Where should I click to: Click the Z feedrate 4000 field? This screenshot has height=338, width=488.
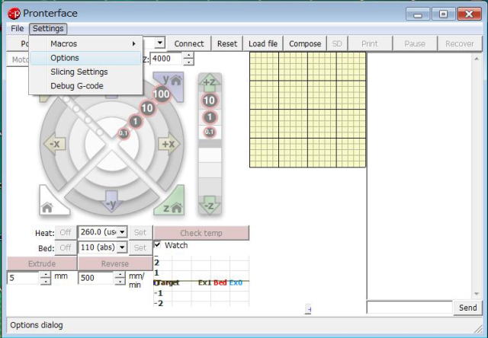[x=167, y=59]
